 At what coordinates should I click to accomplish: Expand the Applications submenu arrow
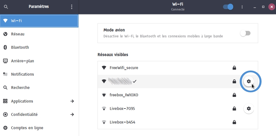tap(72, 101)
